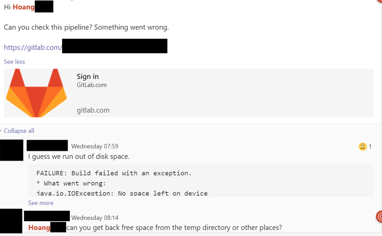Click the red mention icon beside last reply
Viewport: 382px width, 236px height.
point(379,216)
